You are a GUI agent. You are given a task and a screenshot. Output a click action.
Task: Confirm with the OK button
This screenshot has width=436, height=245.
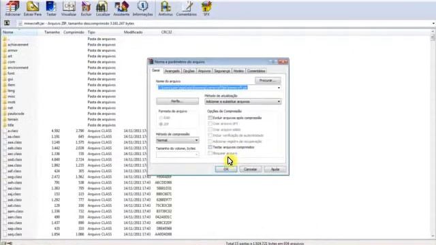coord(226,169)
